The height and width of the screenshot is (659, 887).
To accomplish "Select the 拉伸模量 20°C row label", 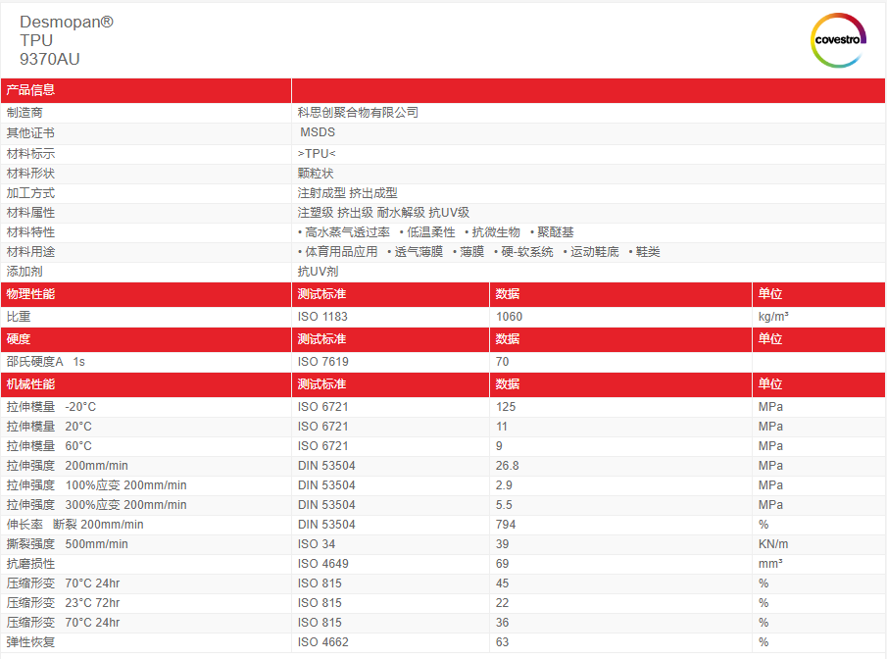I will click(49, 427).
